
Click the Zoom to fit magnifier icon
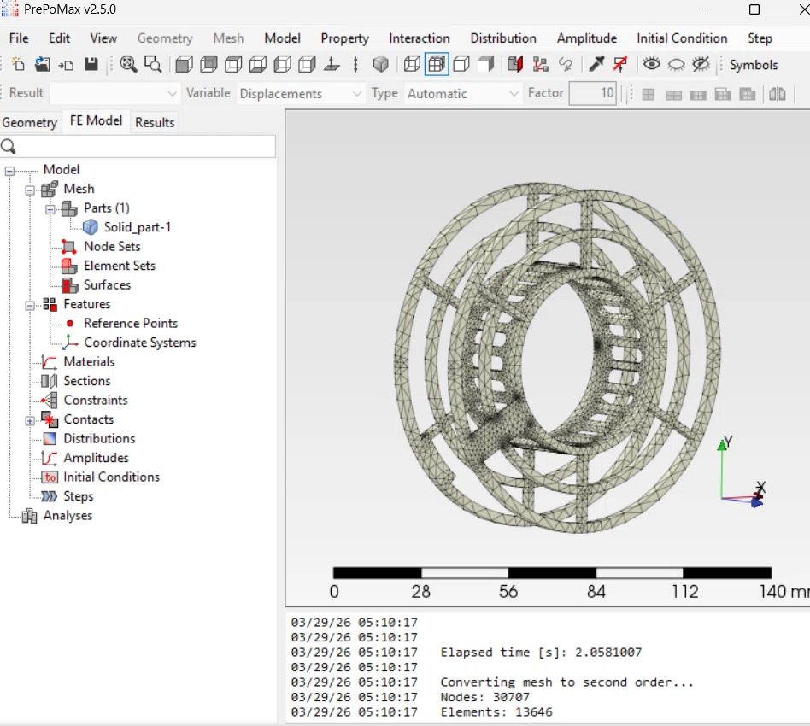[128, 65]
